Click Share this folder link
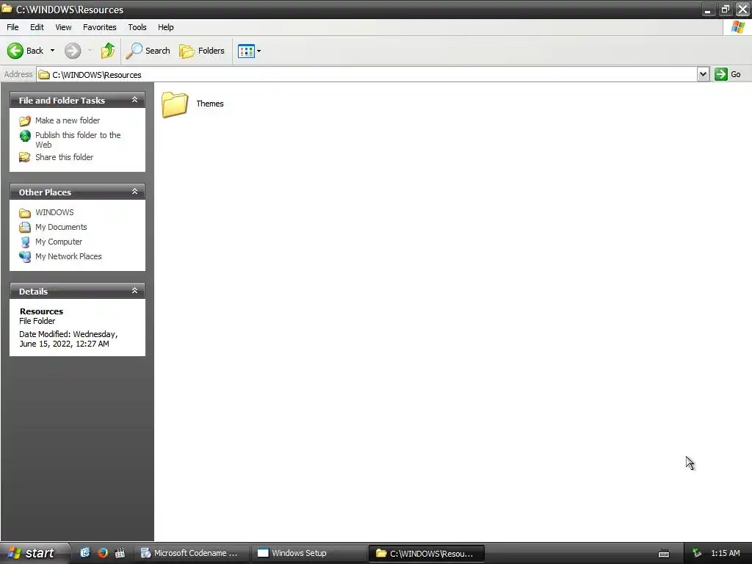 65,157
